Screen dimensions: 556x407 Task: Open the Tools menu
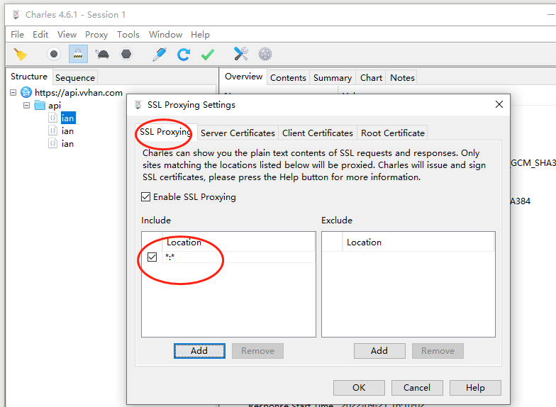click(x=128, y=34)
